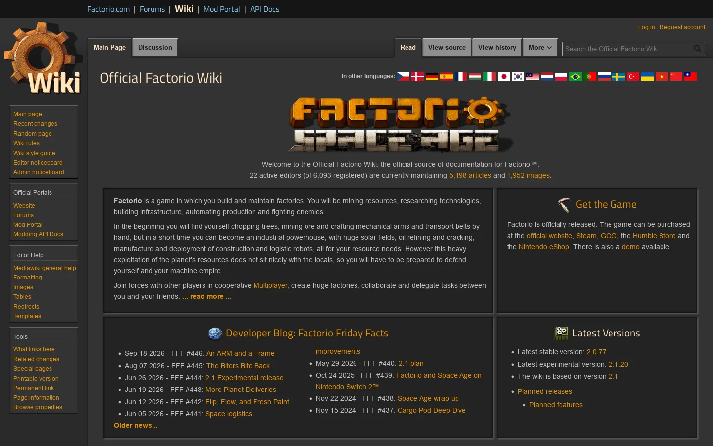Click the Older news... link
The height and width of the screenshot is (446, 713).
(x=136, y=425)
